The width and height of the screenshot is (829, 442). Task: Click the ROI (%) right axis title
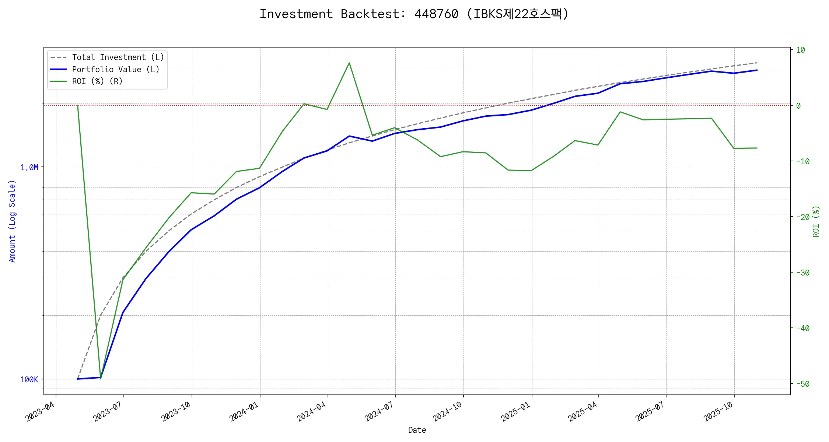tap(816, 221)
